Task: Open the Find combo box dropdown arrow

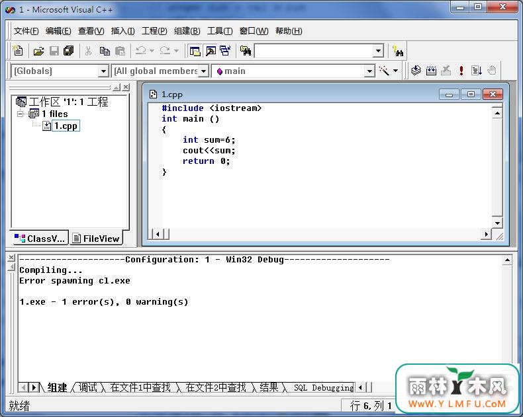Action: 378,51
